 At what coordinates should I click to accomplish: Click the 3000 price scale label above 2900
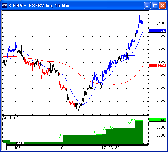click(161, 75)
